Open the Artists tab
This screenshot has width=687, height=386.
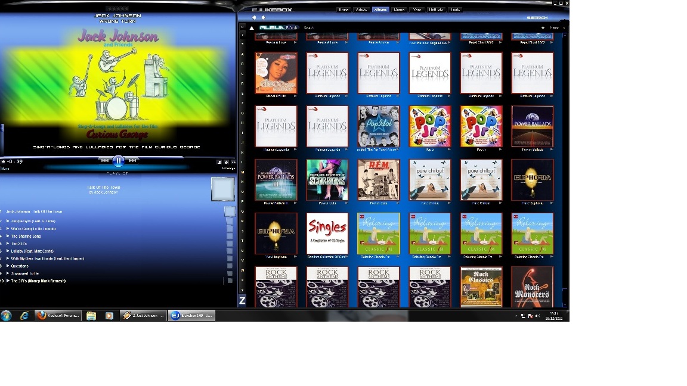tap(361, 9)
